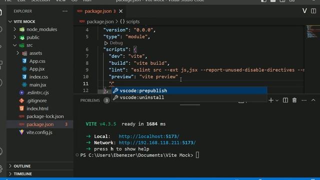Image resolution: width=320 pixels, height=180 pixels.
Task: Click the V icon in editor title bar
Action: [x=304, y=11]
